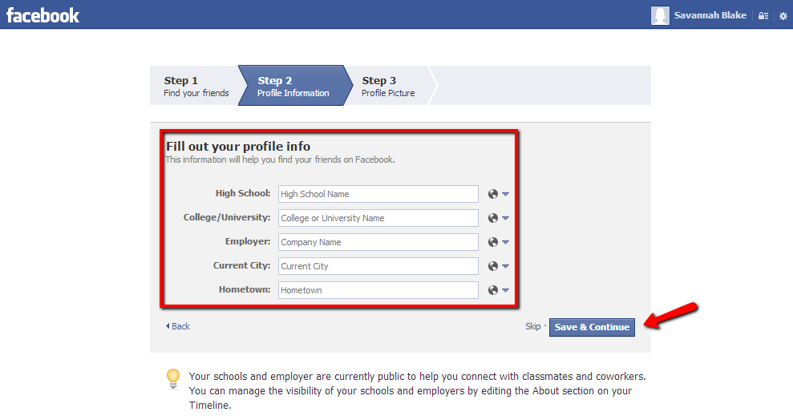The image size is (793, 420).
Task: Click the 'Employer:' label
Action: (x=248, y=241)
